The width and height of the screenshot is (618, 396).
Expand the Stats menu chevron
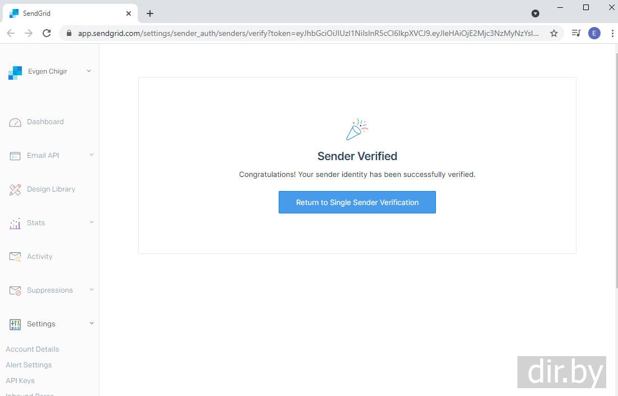pyautogui.click(x=92, y=222)
